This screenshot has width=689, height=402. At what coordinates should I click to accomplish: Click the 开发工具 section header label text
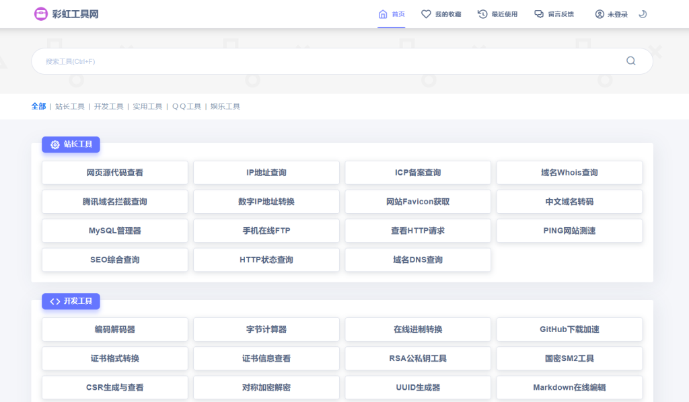click(x=78, y=301)
